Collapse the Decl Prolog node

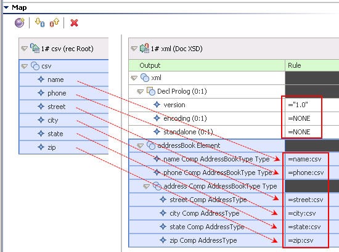click(x=141, y=92)
